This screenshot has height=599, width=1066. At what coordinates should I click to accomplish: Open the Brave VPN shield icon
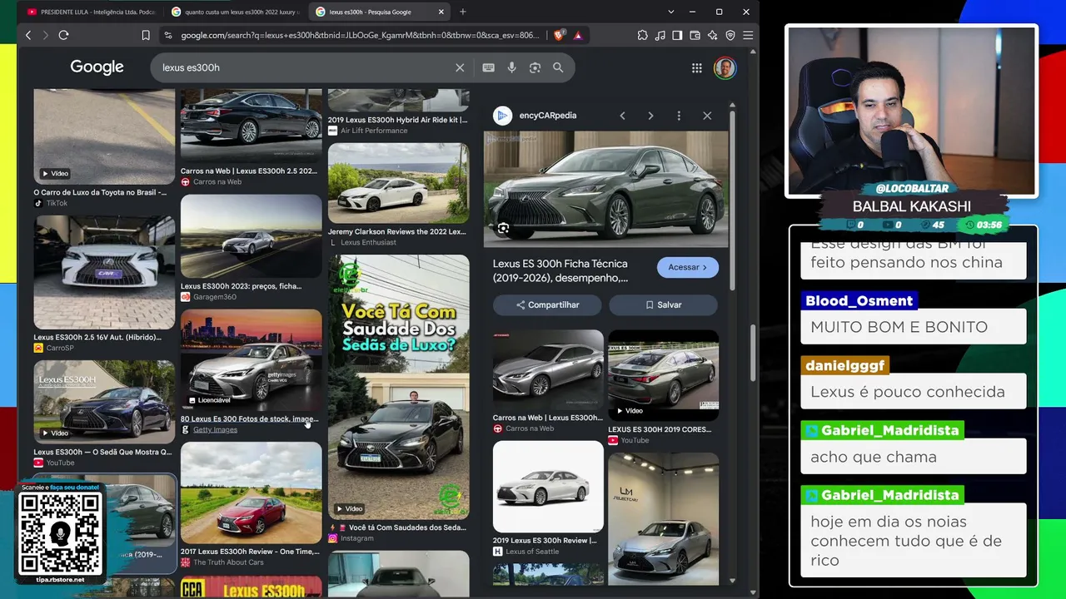coord(730,35)
